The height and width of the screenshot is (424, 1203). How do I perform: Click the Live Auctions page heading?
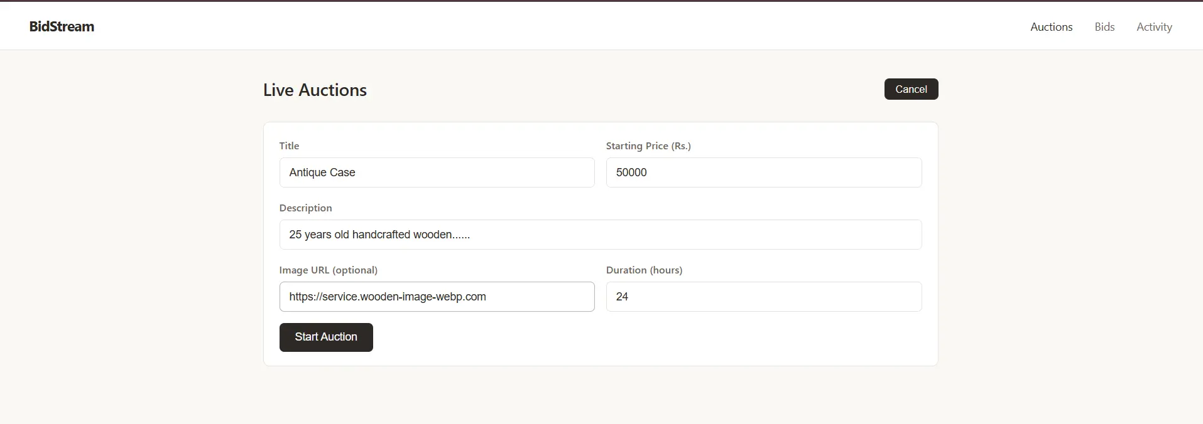(x=315, y=90)
